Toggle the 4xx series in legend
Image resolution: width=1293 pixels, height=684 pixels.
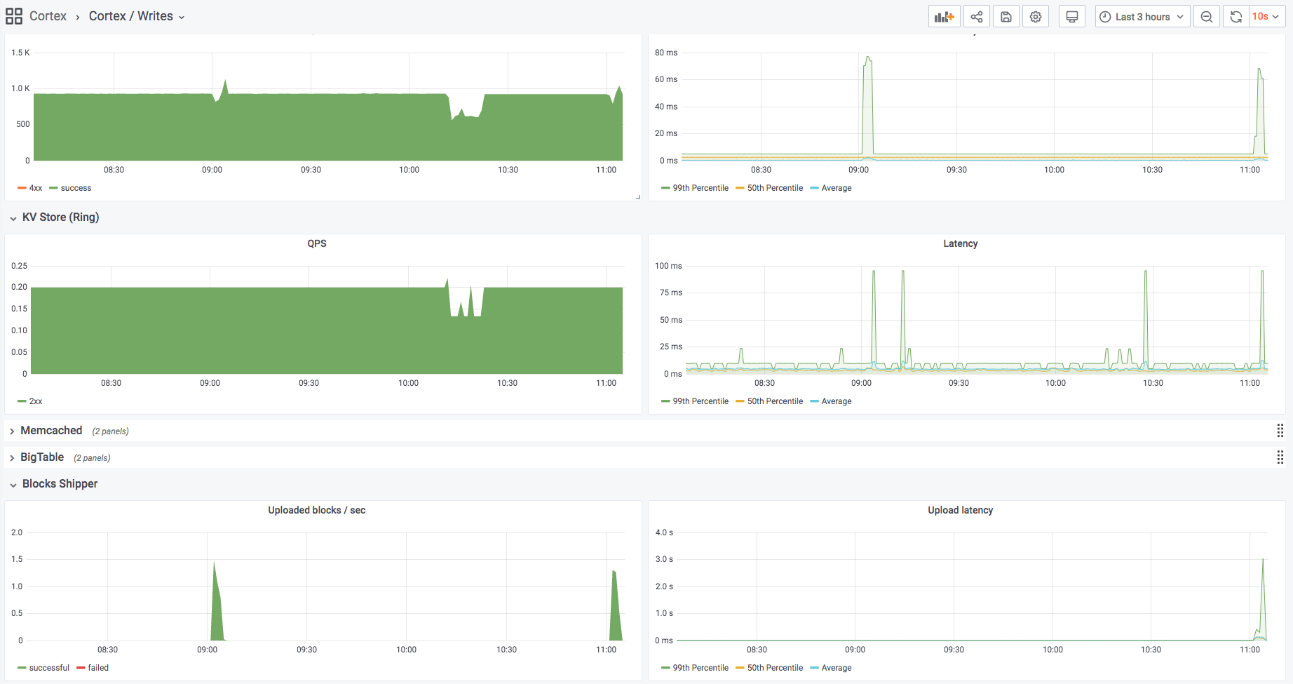(x=30, y=188)
